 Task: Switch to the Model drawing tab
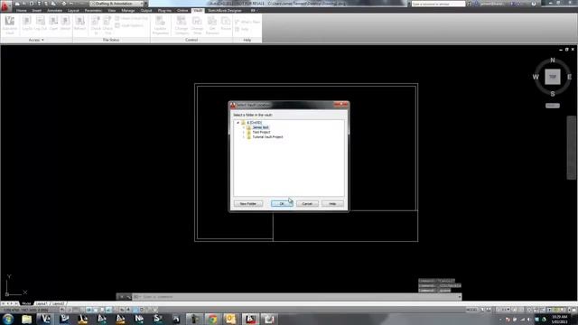pos(26,303)
